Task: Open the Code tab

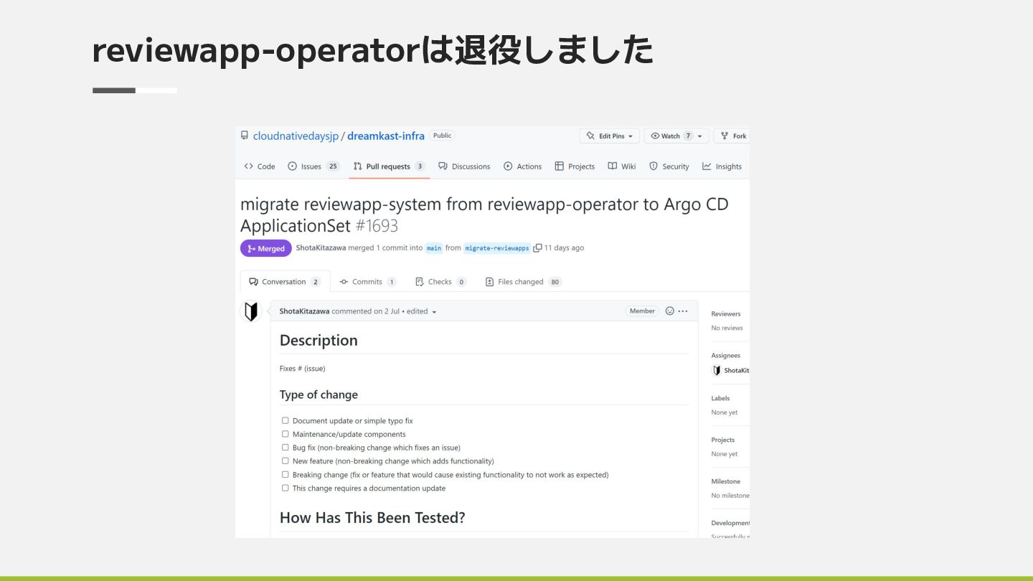Action: (x=260, y=166)
